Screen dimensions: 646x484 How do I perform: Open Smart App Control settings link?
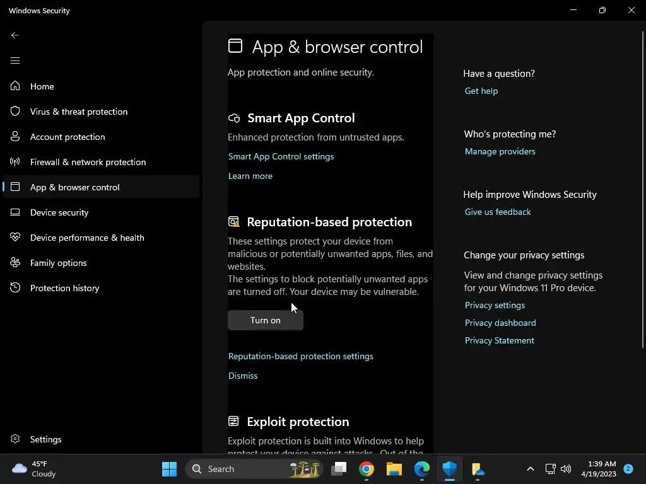coord(281,156)
